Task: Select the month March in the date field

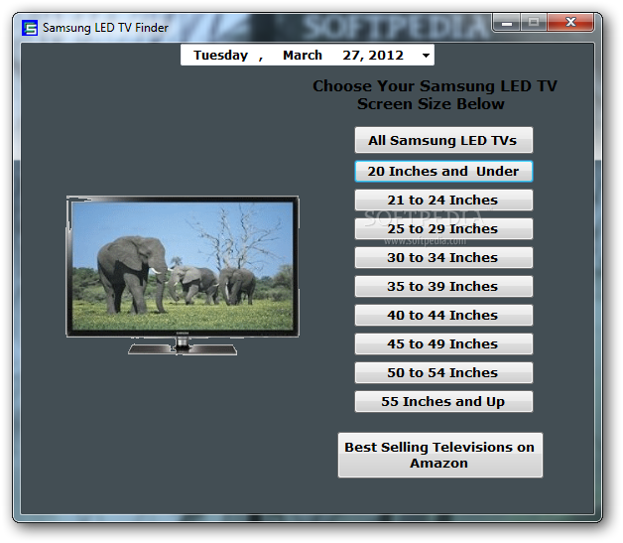Action: pos(303,55)
